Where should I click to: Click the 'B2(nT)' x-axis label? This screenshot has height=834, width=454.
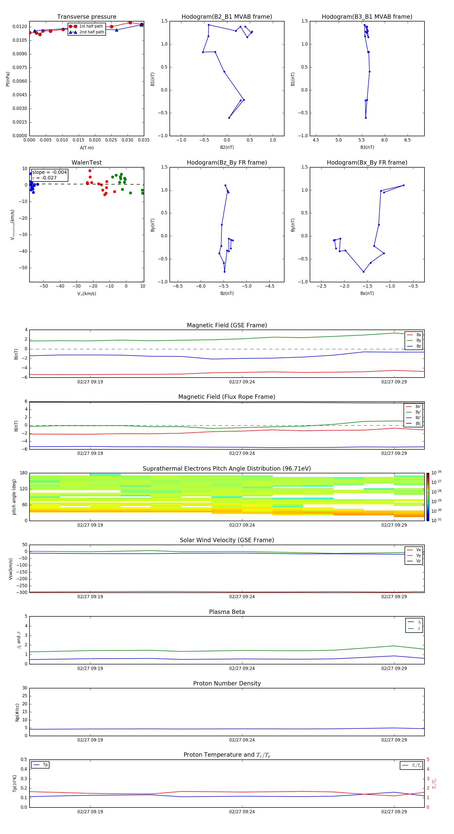(227, 147)
